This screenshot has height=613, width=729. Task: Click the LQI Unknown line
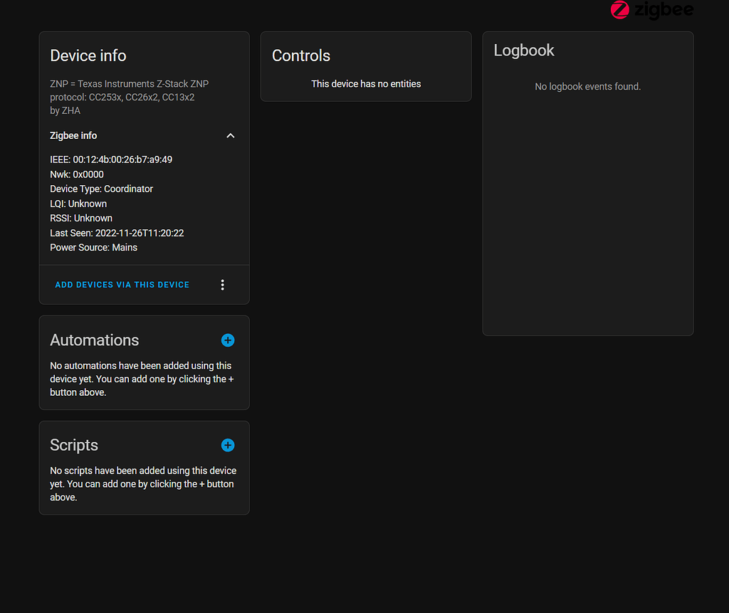(78, 204)
